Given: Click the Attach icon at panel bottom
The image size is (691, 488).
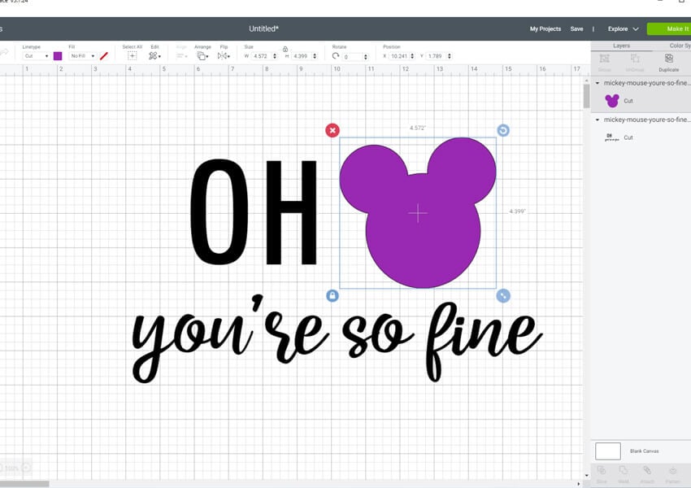Looking at the screenshot, I should pyautogui.click(x=647, y=471).
